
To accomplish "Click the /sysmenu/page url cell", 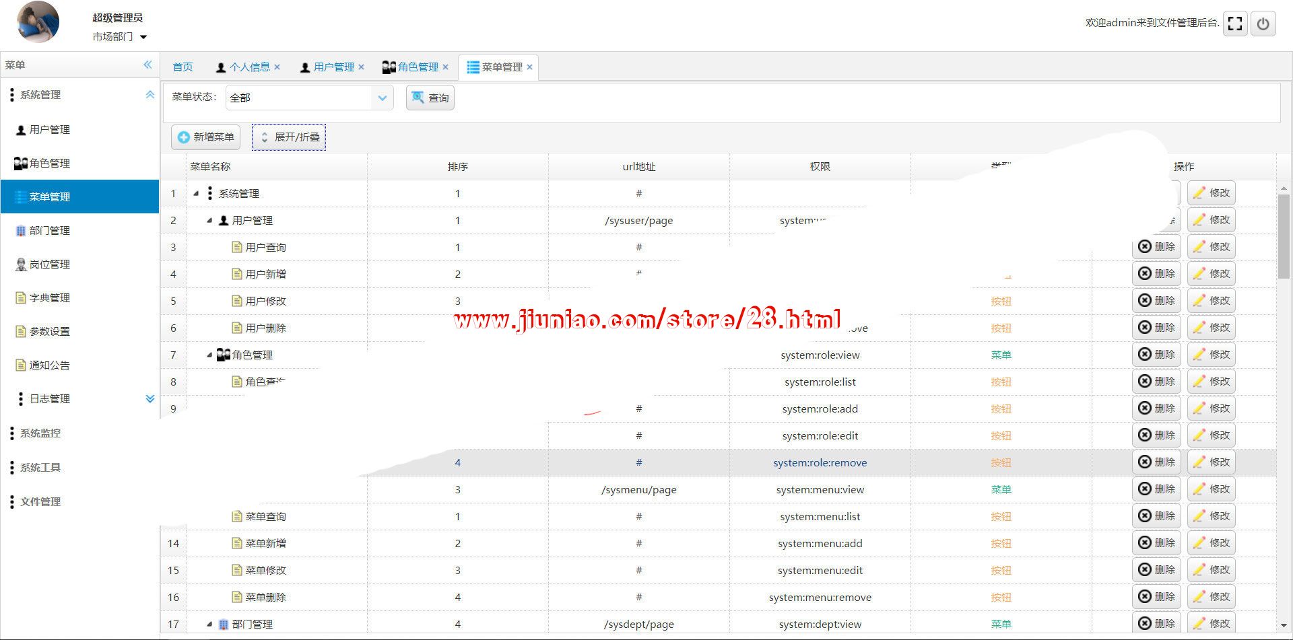I will [x=639, y=490].
